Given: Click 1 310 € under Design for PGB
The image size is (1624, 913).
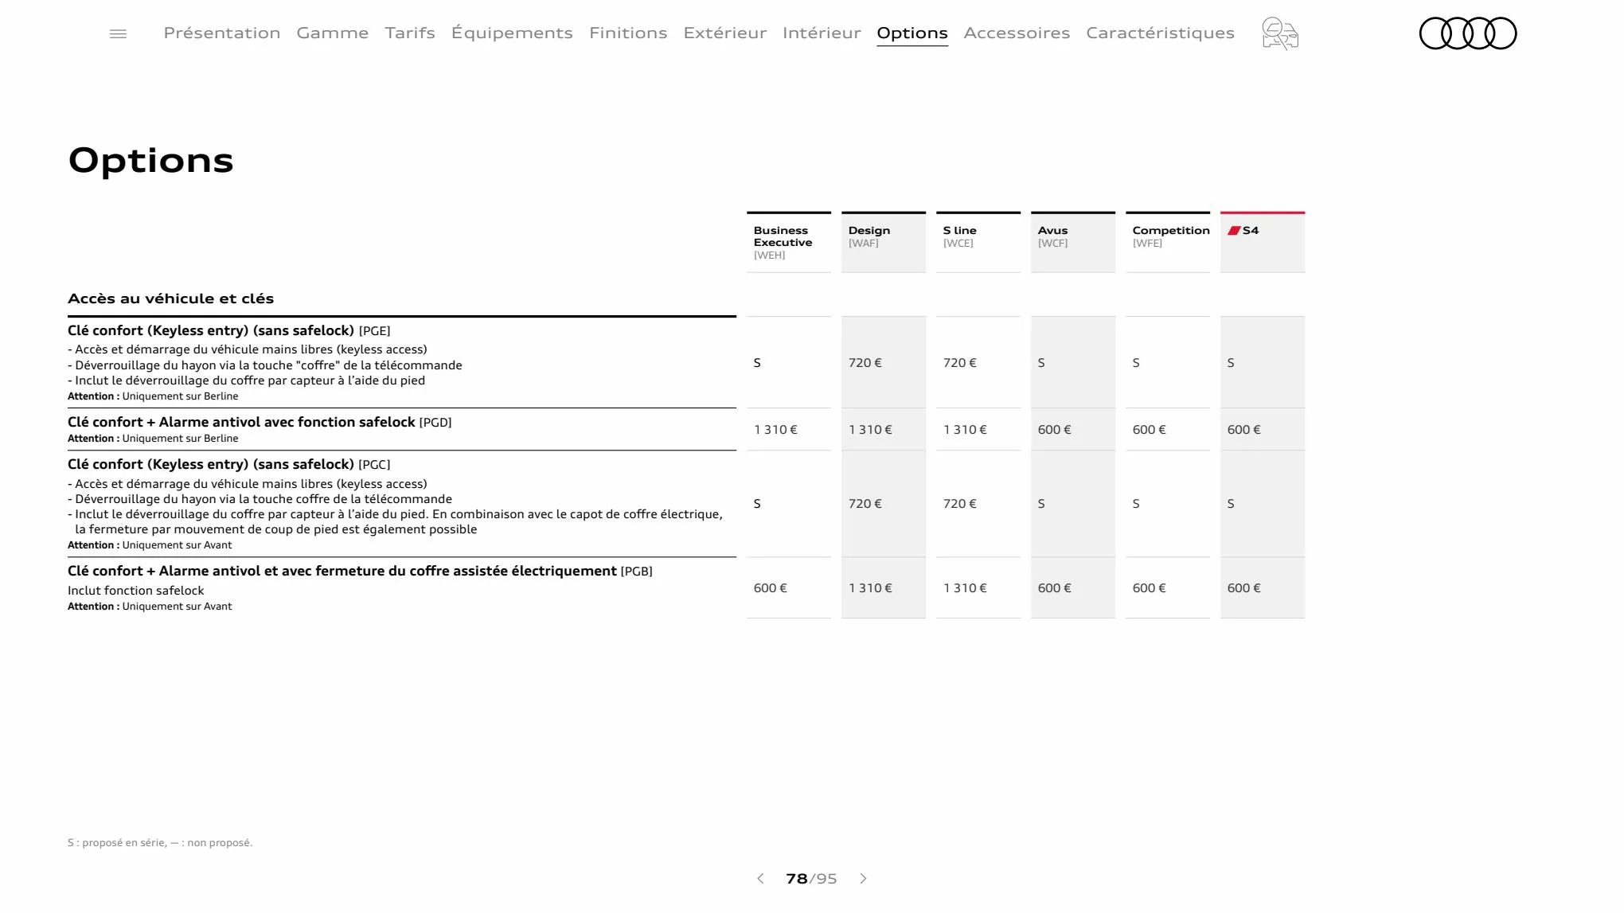Looking at the screenshot, I should coord(870,588).
